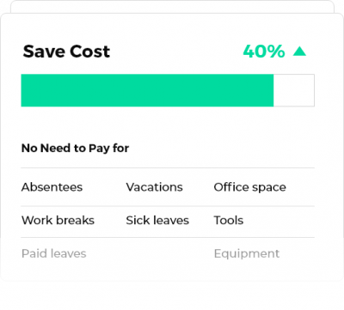Click the divider under the Absentees row
The width and height of the screenshot is (344, 310).
[x=168, y=206]
